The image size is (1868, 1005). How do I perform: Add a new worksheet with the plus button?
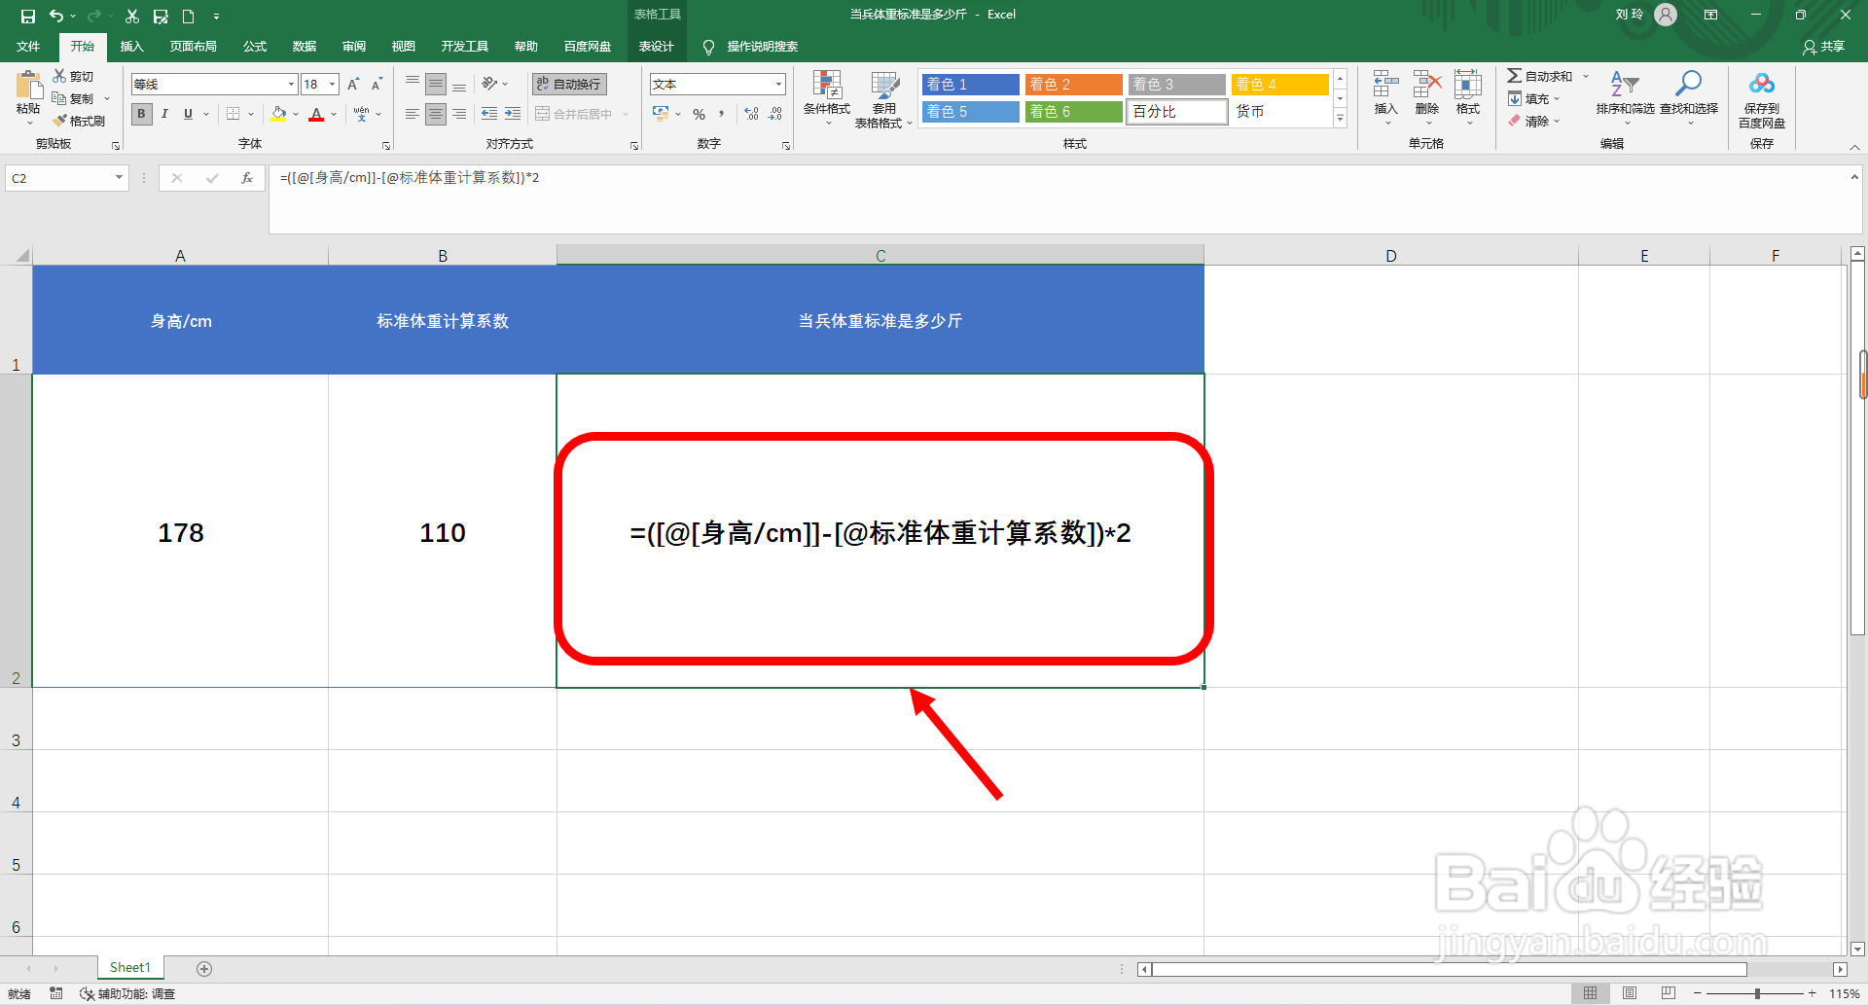click(x=204, y=968)
